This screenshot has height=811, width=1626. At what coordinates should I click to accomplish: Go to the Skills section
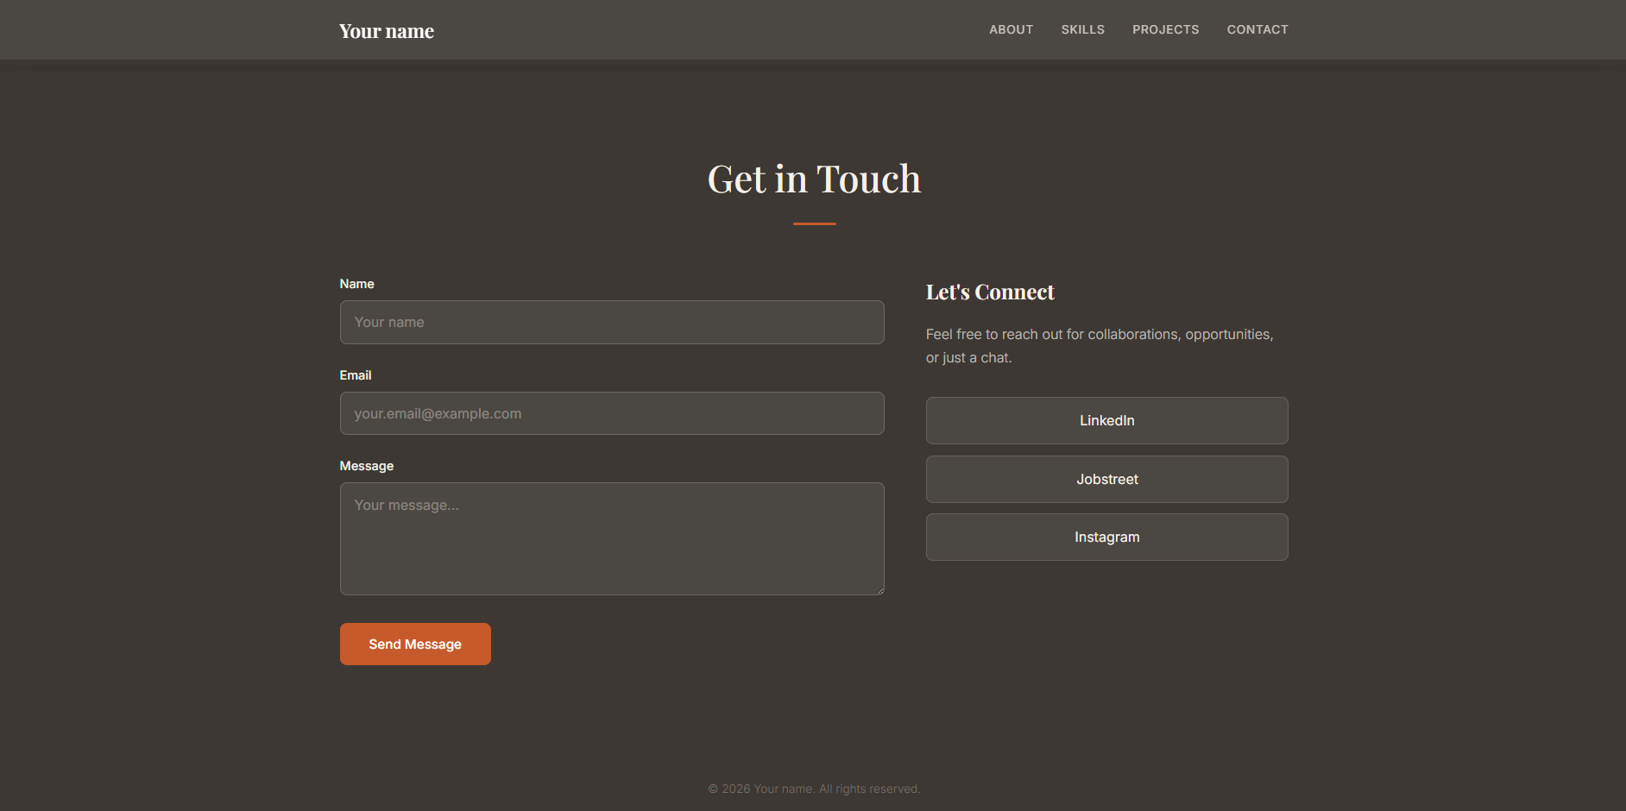(1082, 29)
